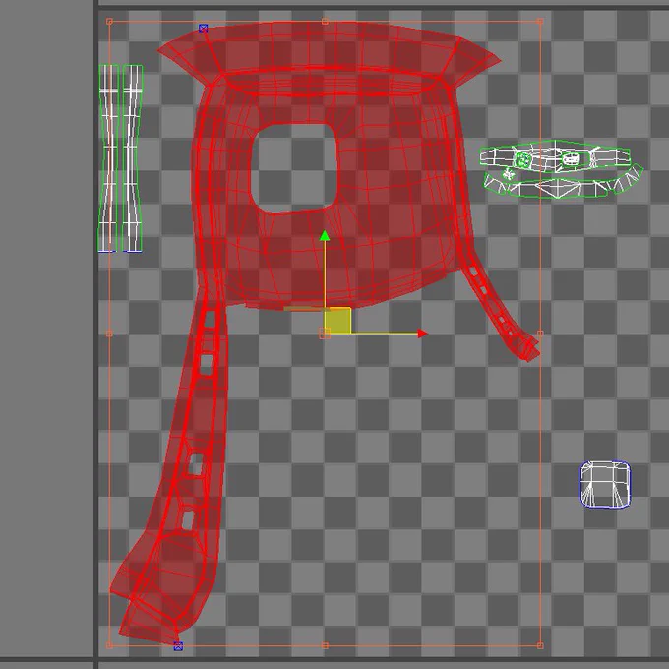
Task: Click the blue crossed vertex marker at the bottom of the red strap
Action: (178, 646)
